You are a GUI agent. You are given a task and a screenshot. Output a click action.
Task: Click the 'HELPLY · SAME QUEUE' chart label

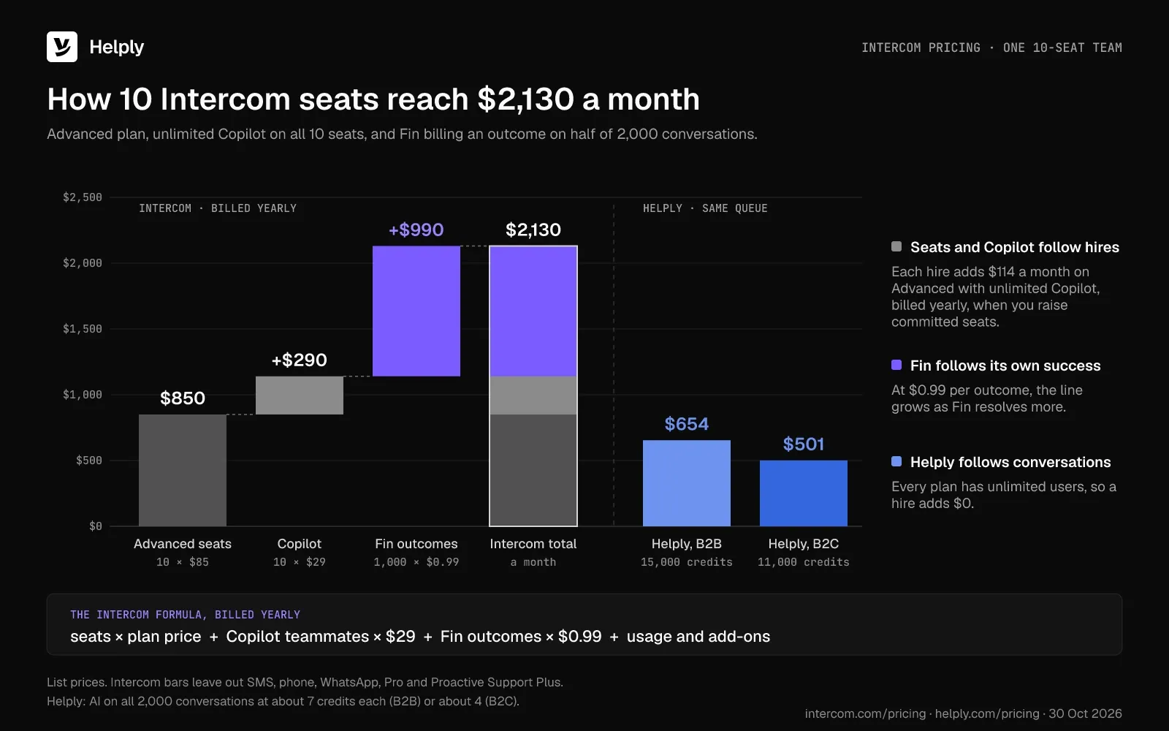click(705, 208)
